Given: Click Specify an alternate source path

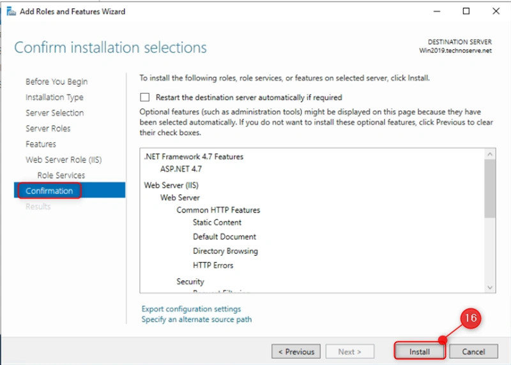Looking at the screenshot, I should 197,320.
